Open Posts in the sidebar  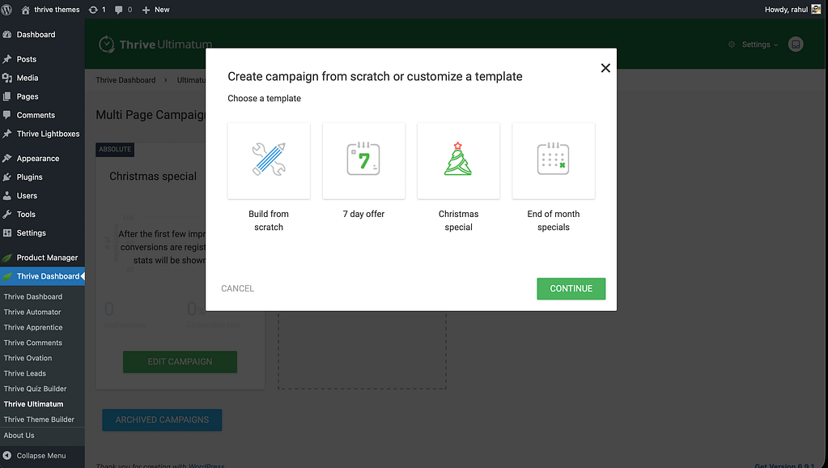click(x=26, y=59)
